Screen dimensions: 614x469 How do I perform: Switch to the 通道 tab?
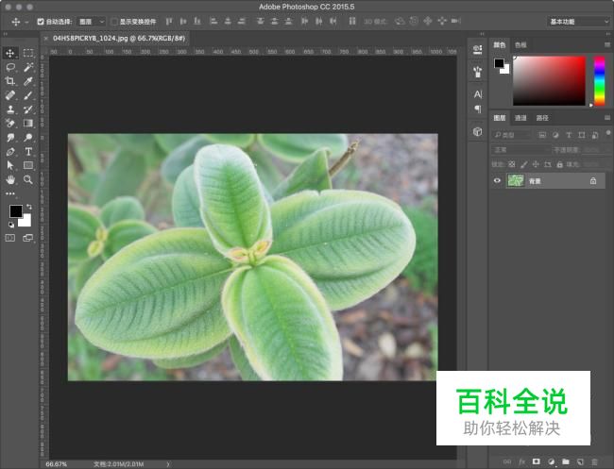pyautogui.click(x=520, y=118)
